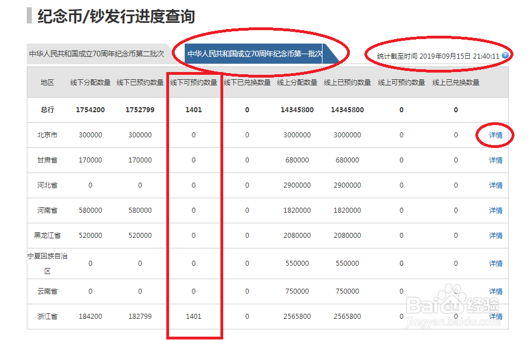Image resolution: width=529 pixels, height=340 pixels.
Task: Click the 线下已兑换数量 column header
Action: coord(247,83)
